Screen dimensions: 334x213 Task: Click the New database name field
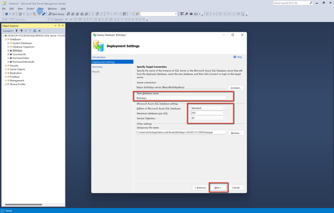pos(180,98)
